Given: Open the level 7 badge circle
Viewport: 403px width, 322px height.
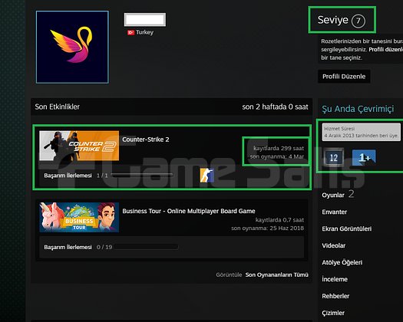Looking at the screenshot, I should (358, 21).
